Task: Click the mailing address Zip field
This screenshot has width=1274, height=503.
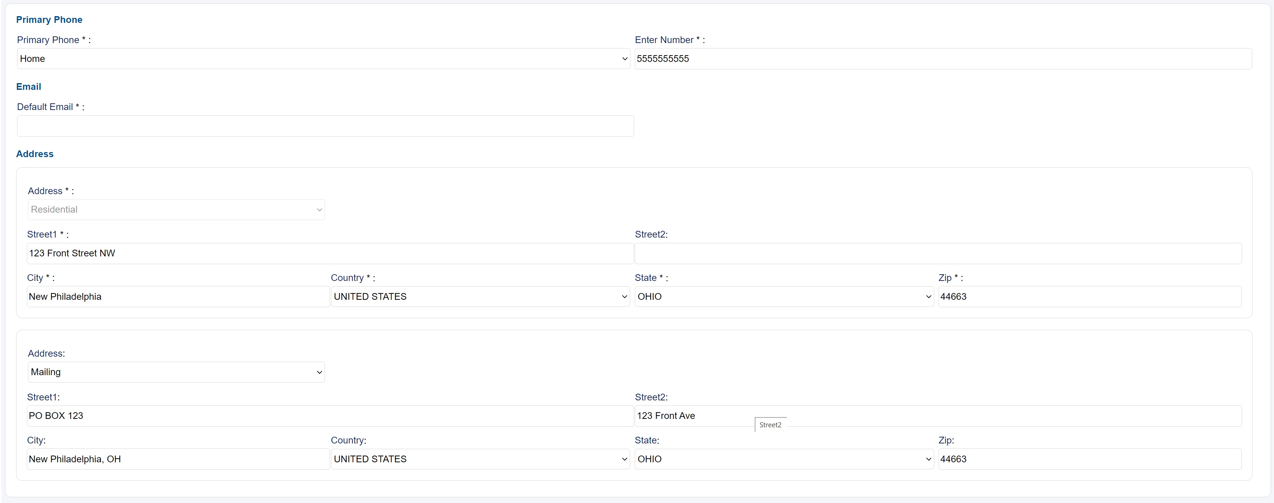Action: tap(1090, 459)
